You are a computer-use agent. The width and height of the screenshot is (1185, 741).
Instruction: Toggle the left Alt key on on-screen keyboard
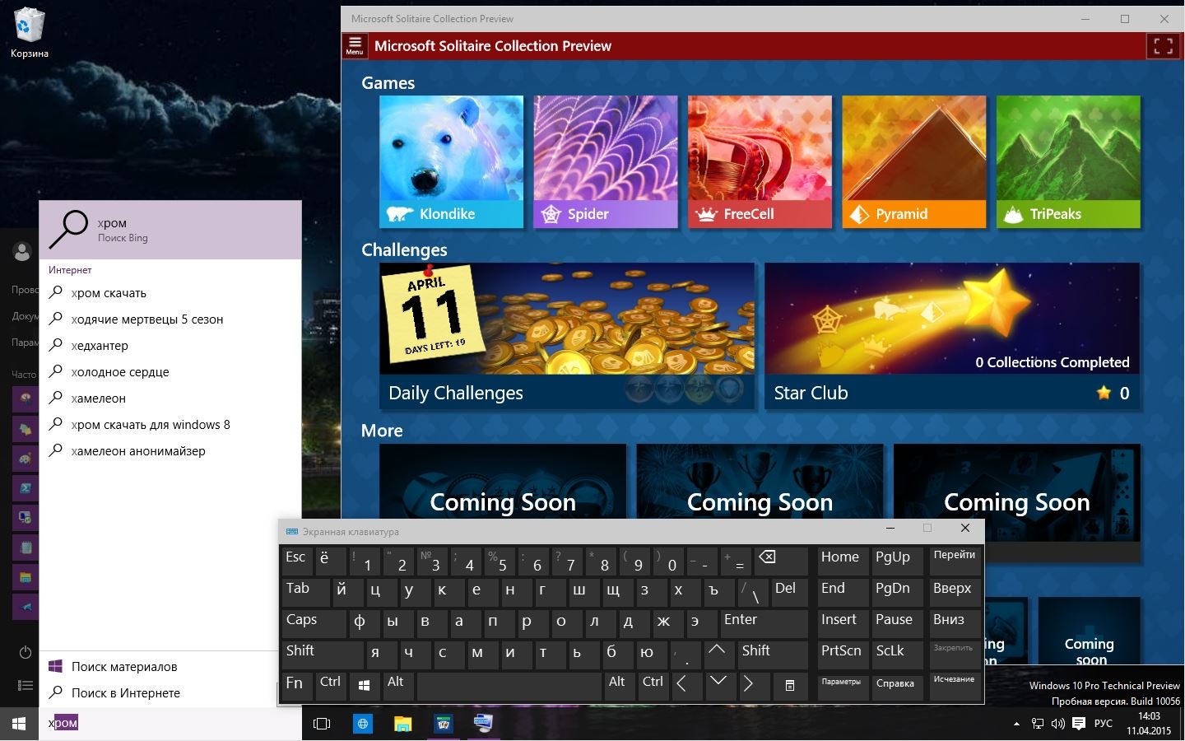(x=398, y=686)
